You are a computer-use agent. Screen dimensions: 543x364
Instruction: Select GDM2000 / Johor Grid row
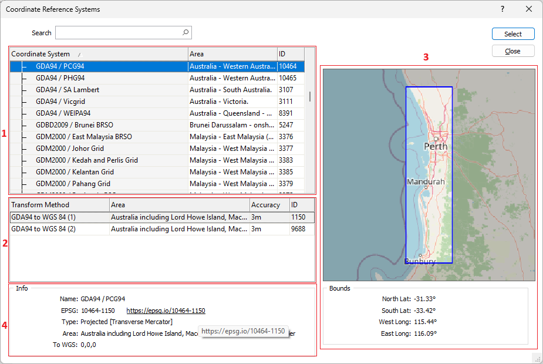pyautogui.click(x=69, y=149)
